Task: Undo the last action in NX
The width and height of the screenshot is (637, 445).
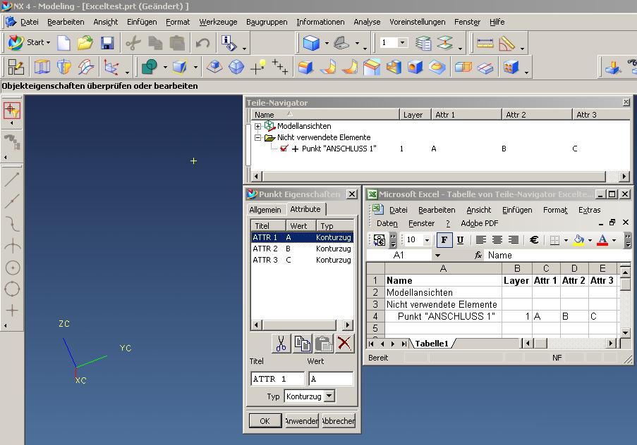Action: tap(202, 42)
